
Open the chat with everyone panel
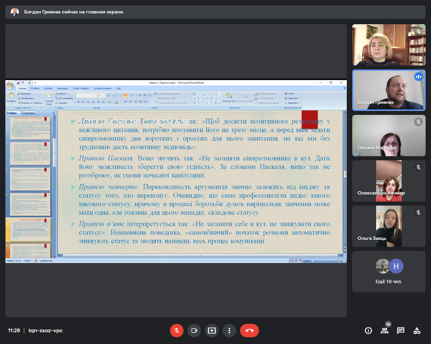click(401, 331)
